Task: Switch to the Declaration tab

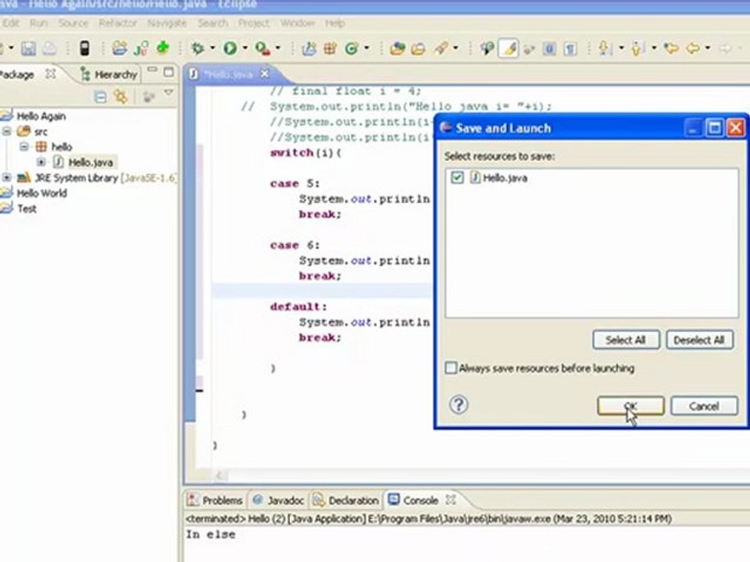Action: point(346,500)
